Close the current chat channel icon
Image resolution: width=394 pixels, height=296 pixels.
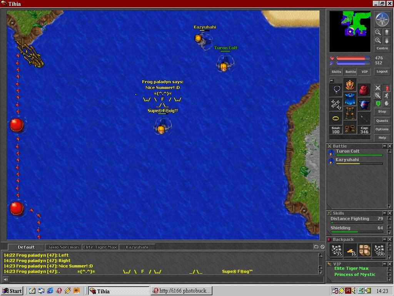tap(322, 247)
